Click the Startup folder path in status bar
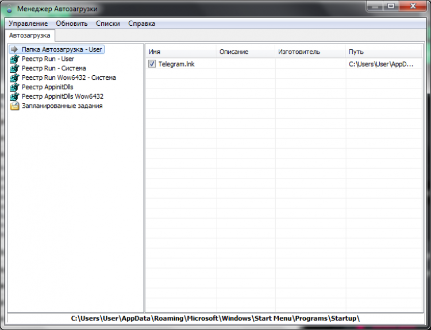Image resolution: width=431 pixels, height=330 pixels. [x=215, y=319]
